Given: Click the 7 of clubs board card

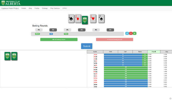Looking at the screenshot, I should coord(71,19).
